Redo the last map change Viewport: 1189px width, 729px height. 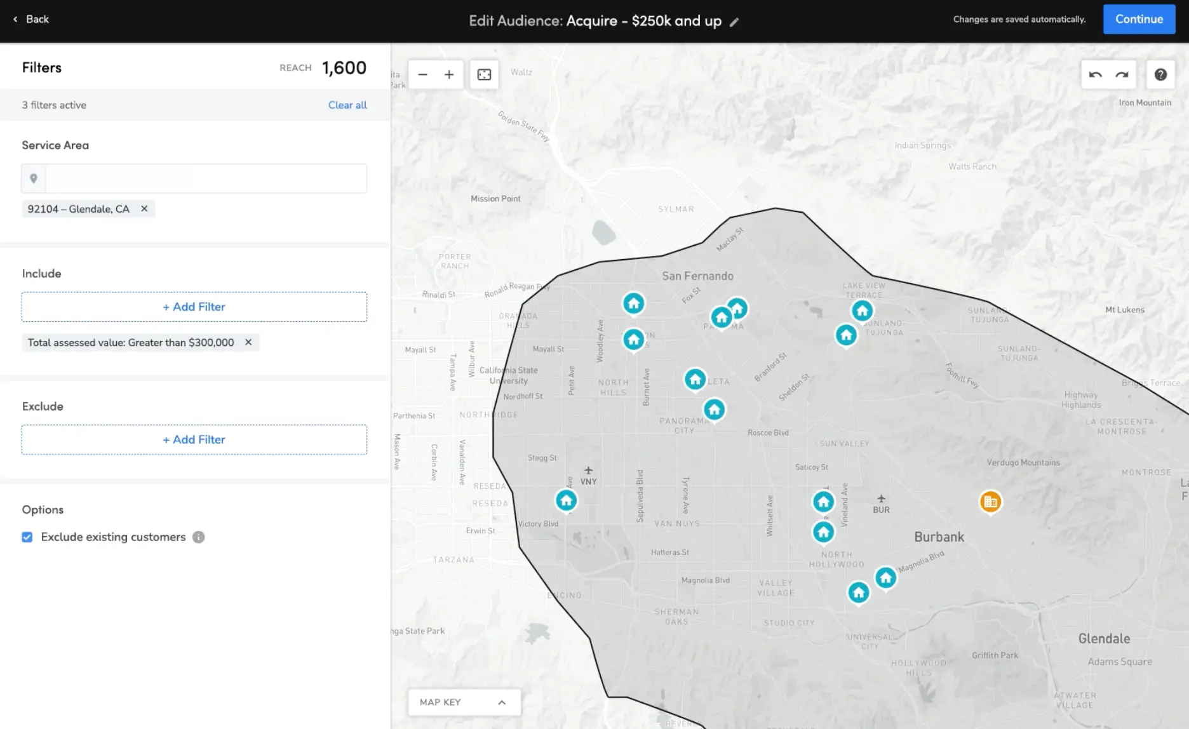click(1122, 75)
